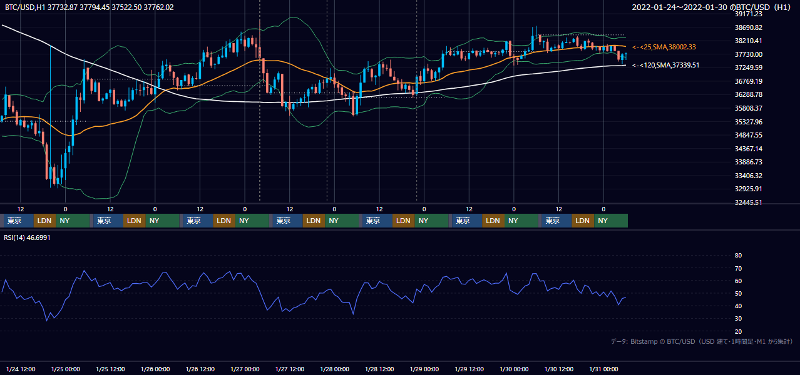Click the "1/29 00:00" date label
Image resolution: width=800 pixels, height=375 pixels.
(424, 369)
